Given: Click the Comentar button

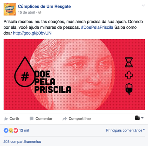Looking at the screenshot, I should [x=41, y=118].
